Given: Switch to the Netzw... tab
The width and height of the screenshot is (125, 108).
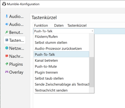Looking at the screenshot, I should click(17, 48).
